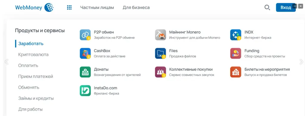Screen dimensions: 305x116
Task: Open the P2P обмен title link
Action: 104,32
